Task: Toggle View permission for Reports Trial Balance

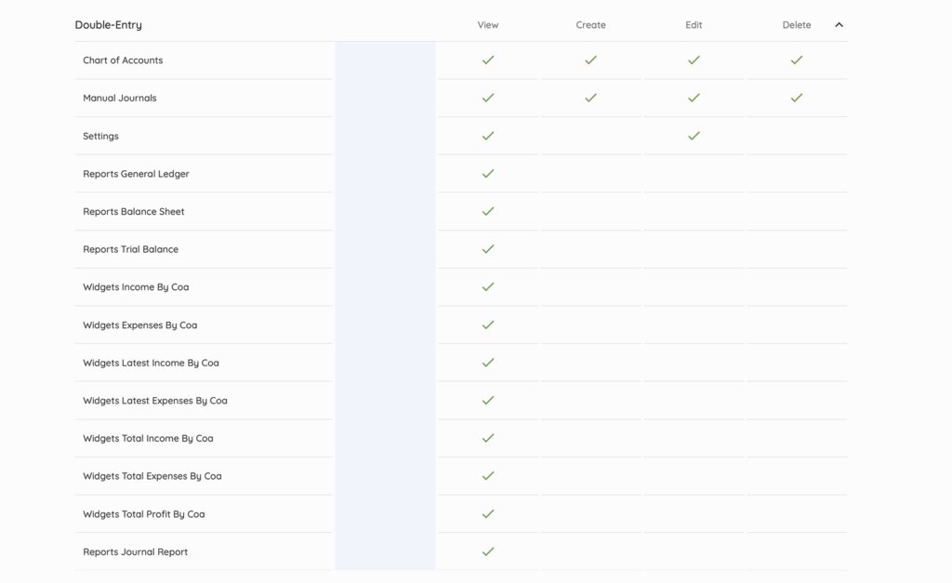Action: click(x=487, y=248)
